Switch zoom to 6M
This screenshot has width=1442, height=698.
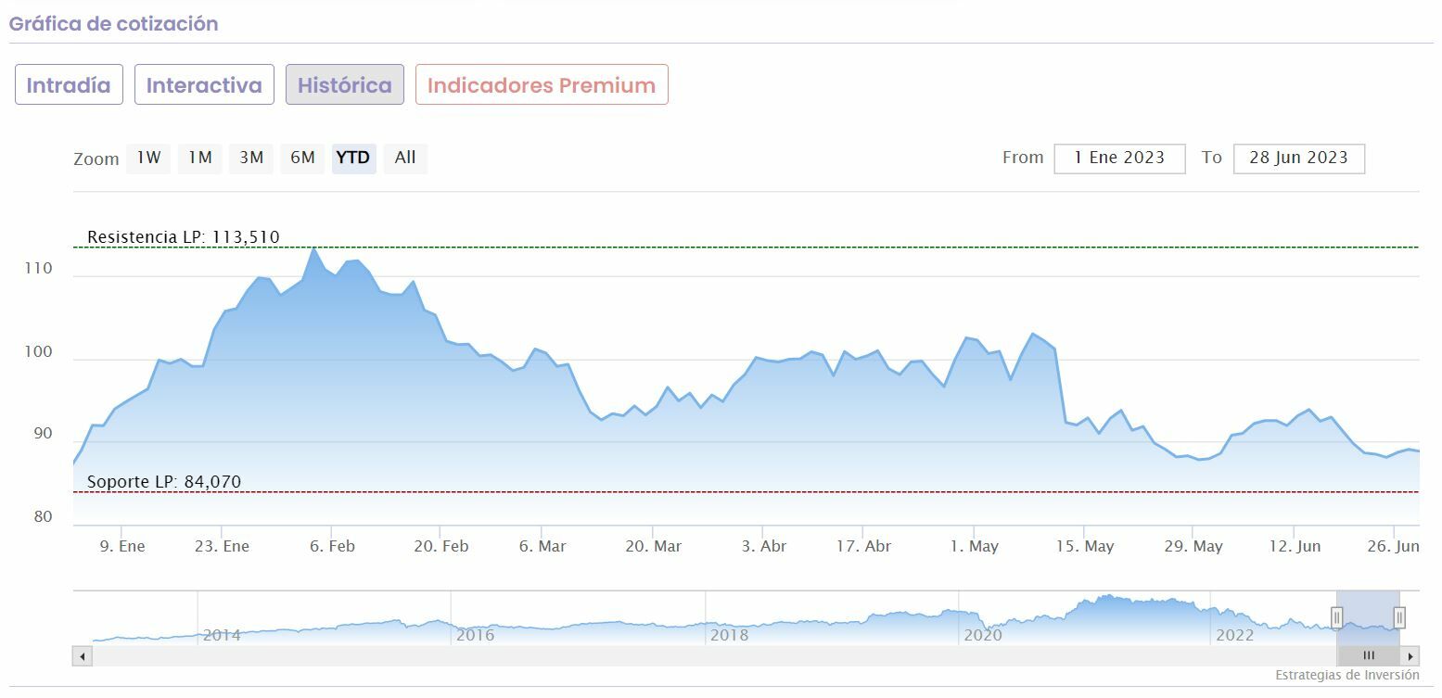302,158
